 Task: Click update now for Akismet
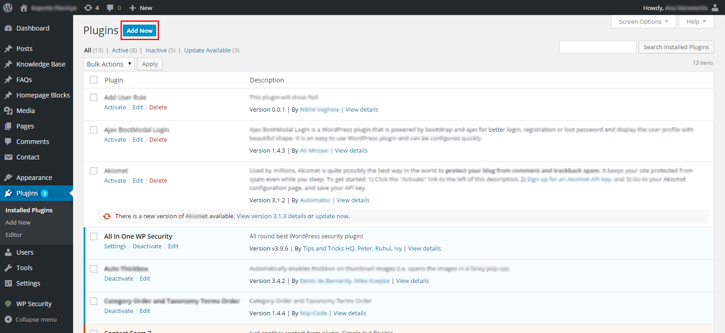coord(332,216)
